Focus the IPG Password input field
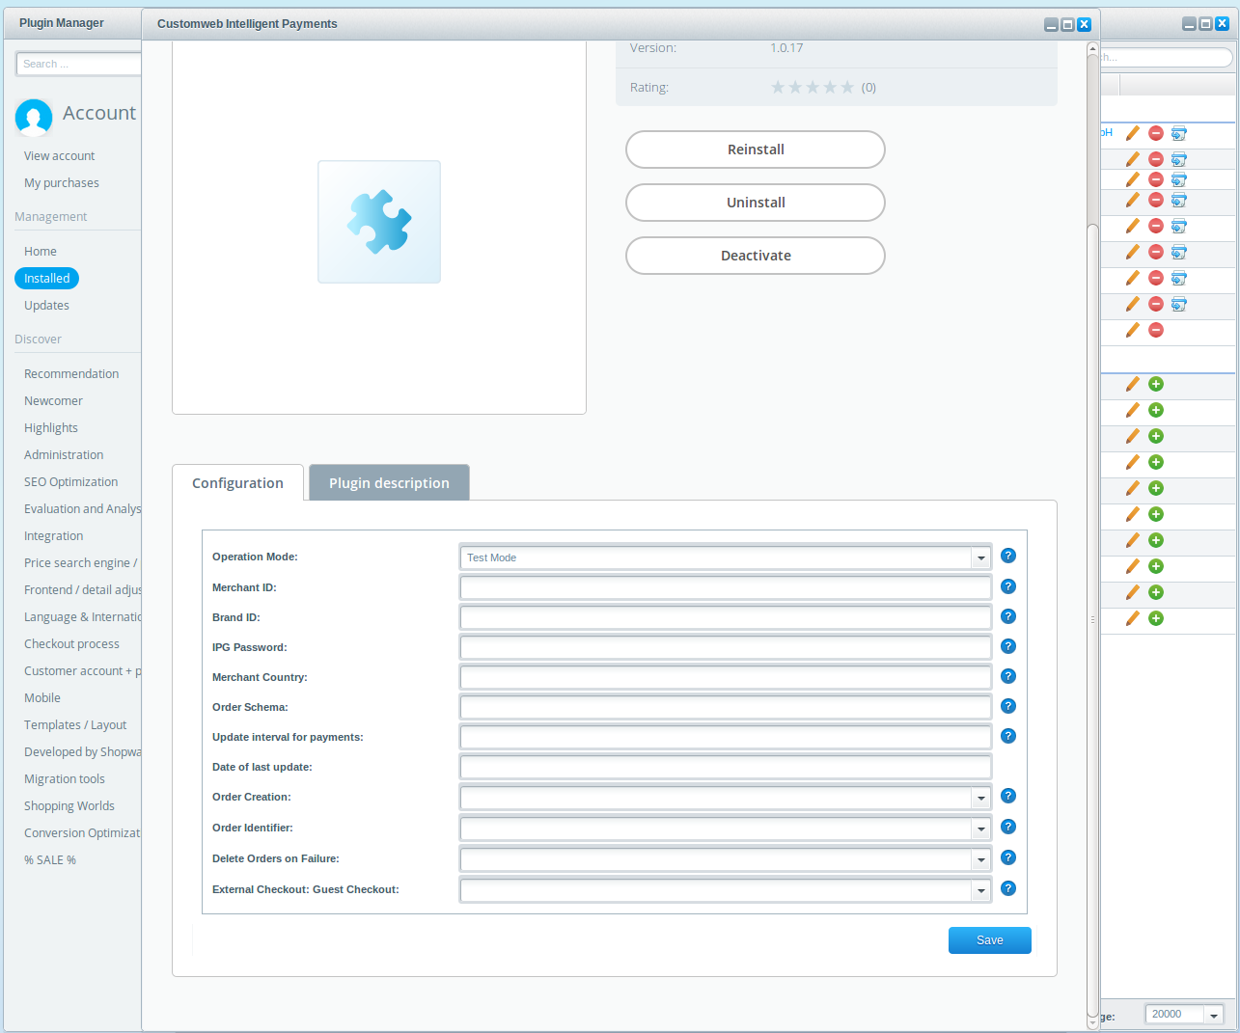The image size is (1240, 1033). (726, 647)
